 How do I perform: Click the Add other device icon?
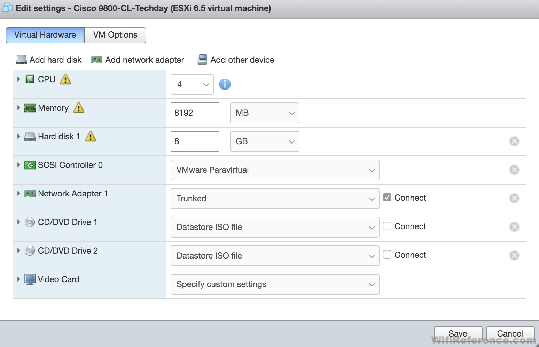pyautogui.click(x=202, y=60)
